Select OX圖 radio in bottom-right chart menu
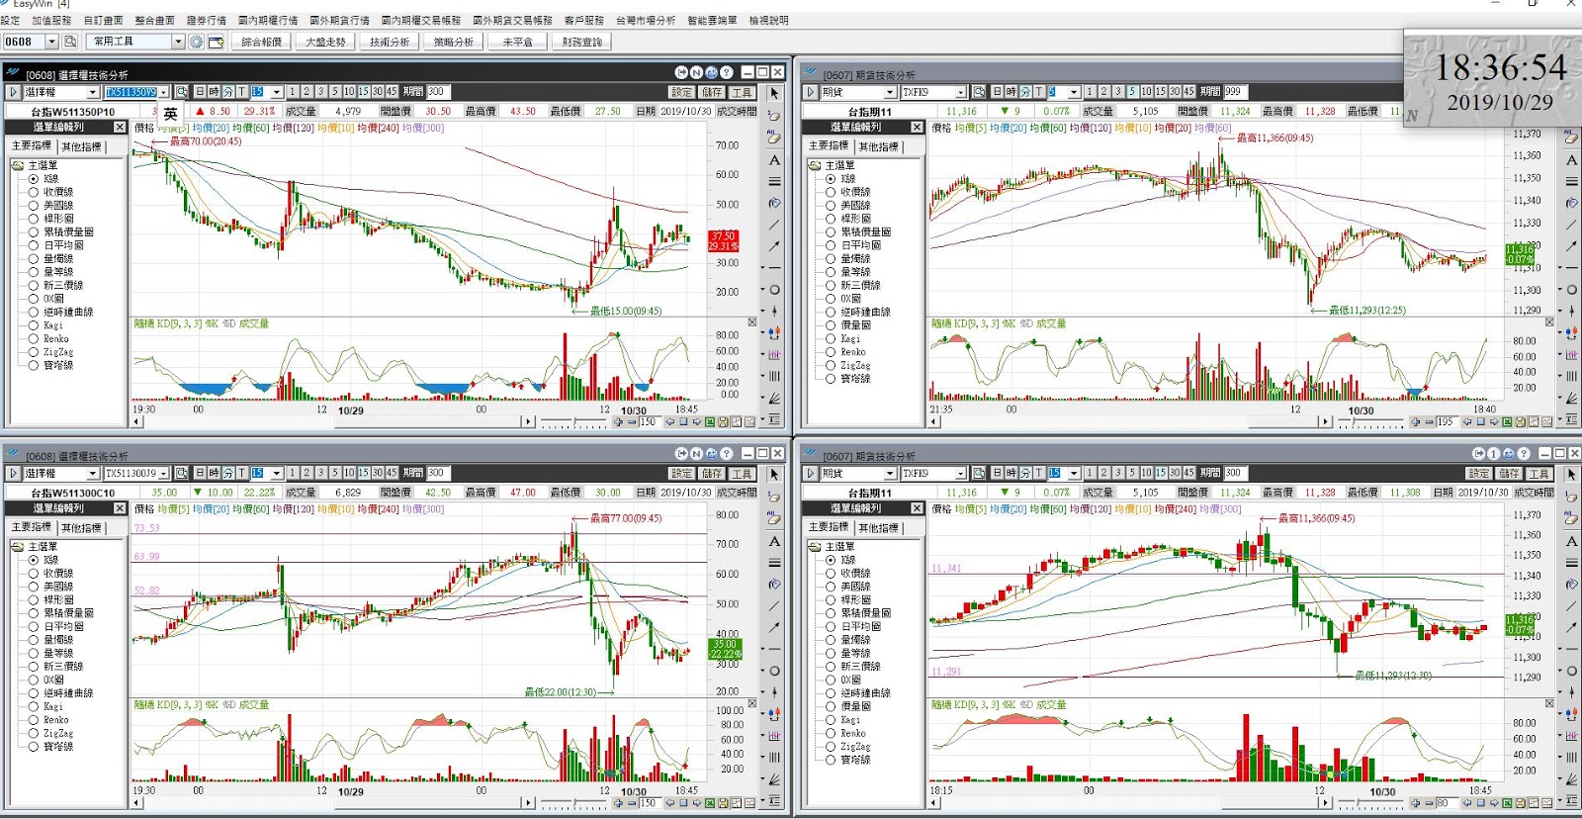Screen dimensions: 1582x819 831,681
